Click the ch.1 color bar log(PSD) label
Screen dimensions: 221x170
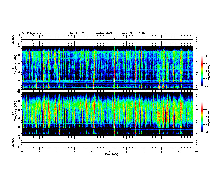(x=209, y=72)
